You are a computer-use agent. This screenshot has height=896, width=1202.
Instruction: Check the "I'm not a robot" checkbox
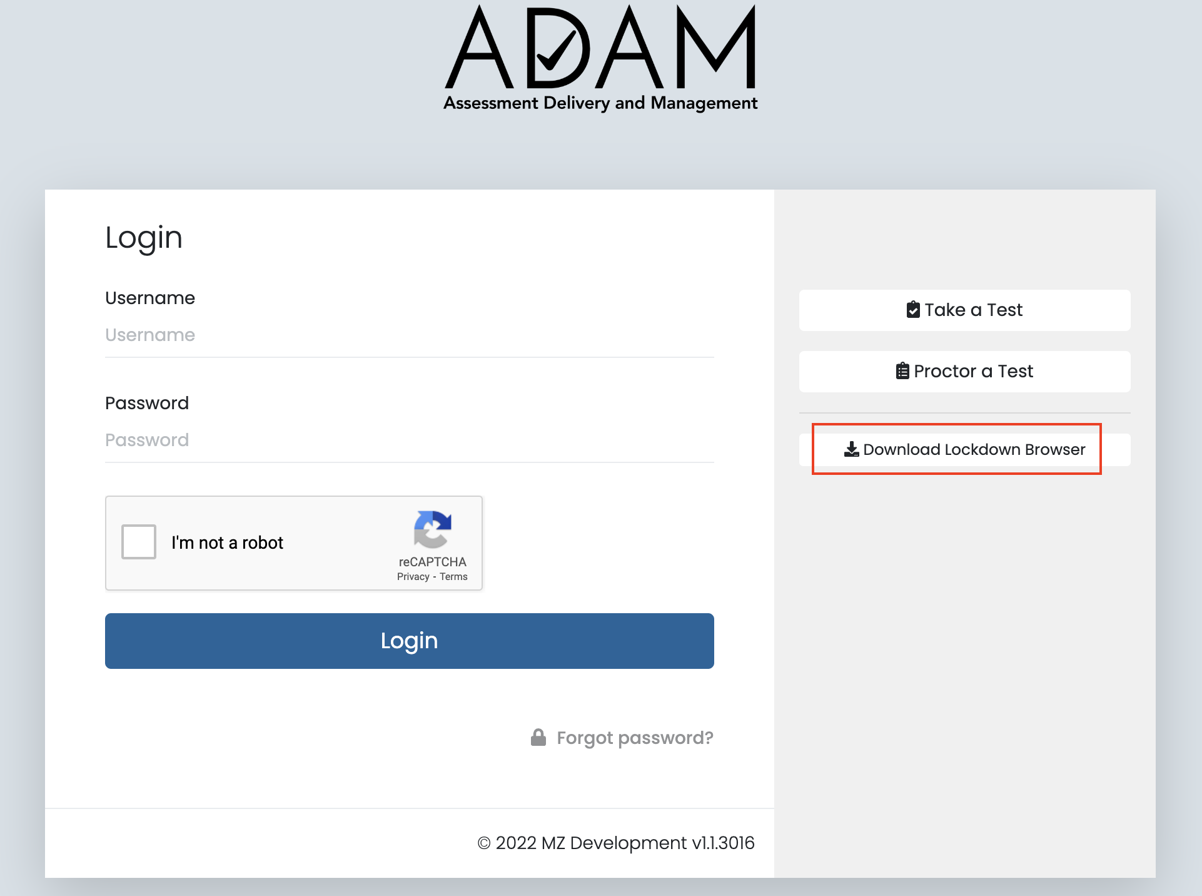pyautogui.click(x=139, y=542)
